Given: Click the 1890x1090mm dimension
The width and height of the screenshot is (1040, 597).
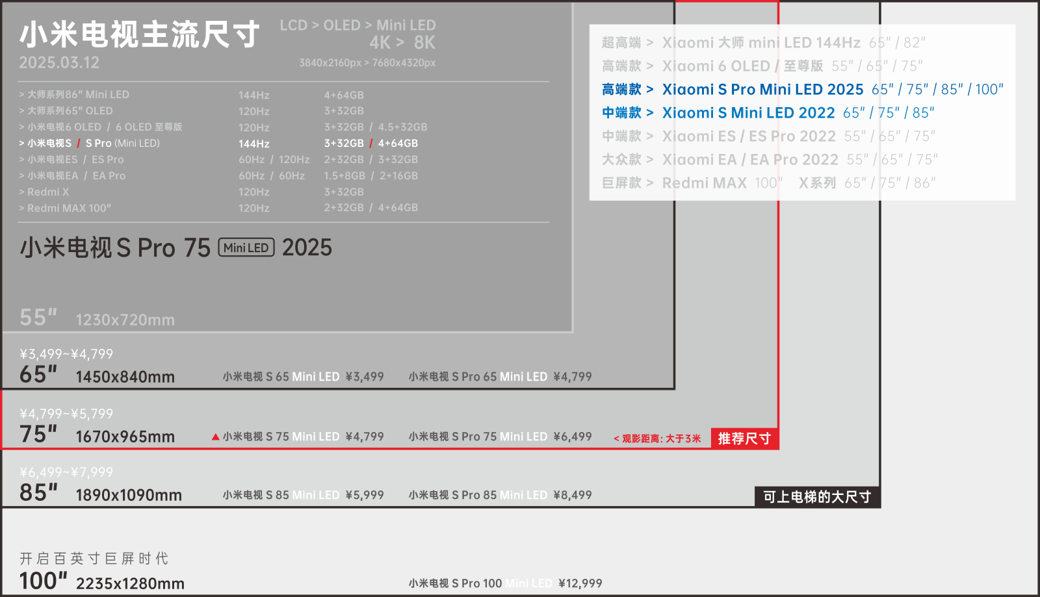Looking at the screenshot, I should click(x=129, y=495).
